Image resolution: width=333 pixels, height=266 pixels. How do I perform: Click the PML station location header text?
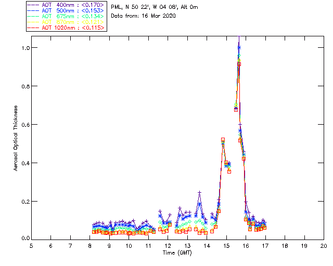[x=155, y=7]
